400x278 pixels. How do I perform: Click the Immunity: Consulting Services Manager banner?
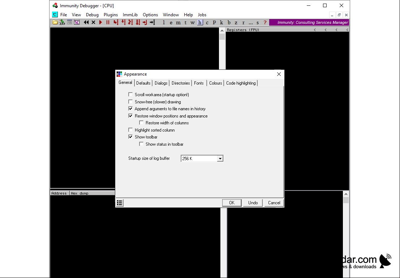coord(309,22)
